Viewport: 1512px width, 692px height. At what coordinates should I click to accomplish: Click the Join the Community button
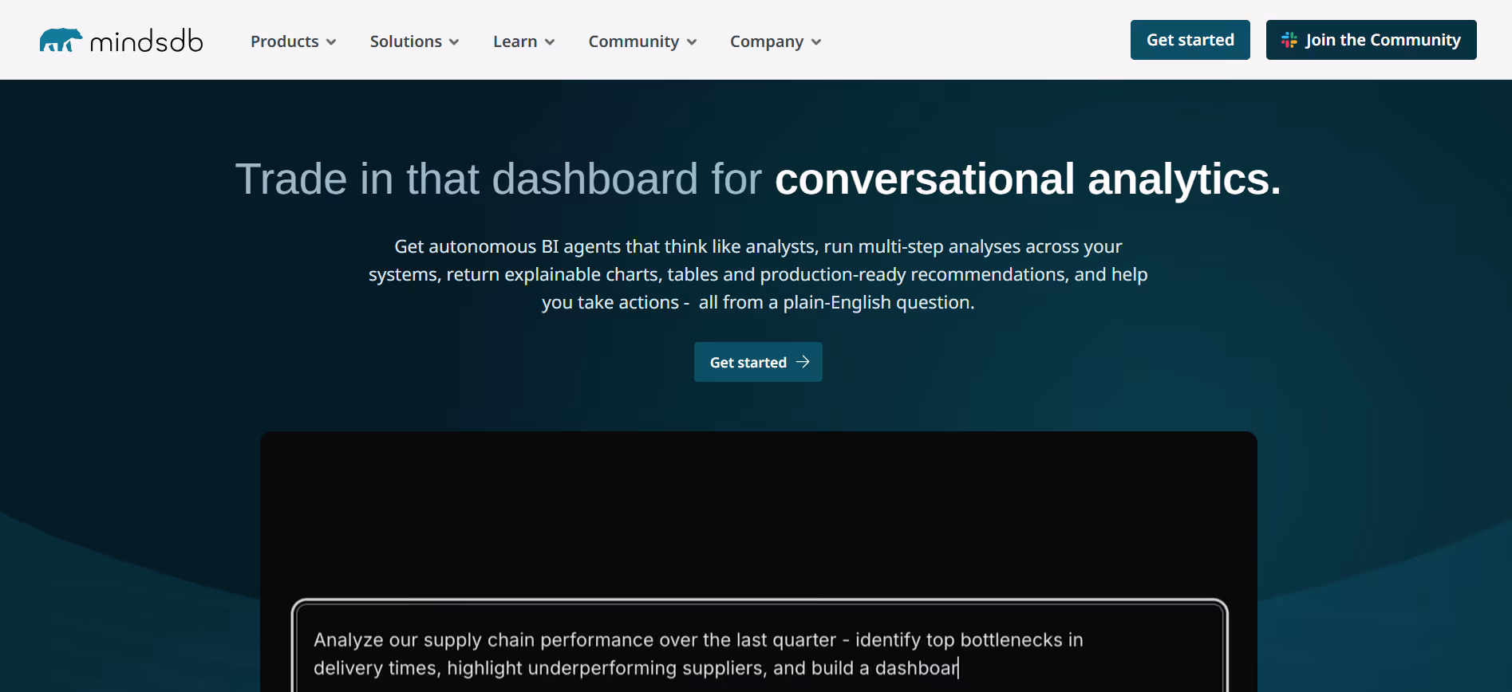click(1372, 40)
